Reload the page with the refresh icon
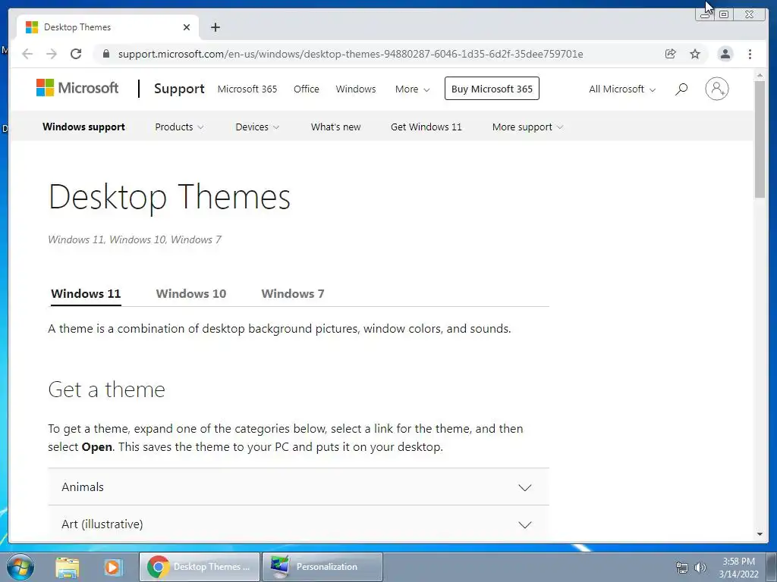The image size is (777, 582). (76, 54)
